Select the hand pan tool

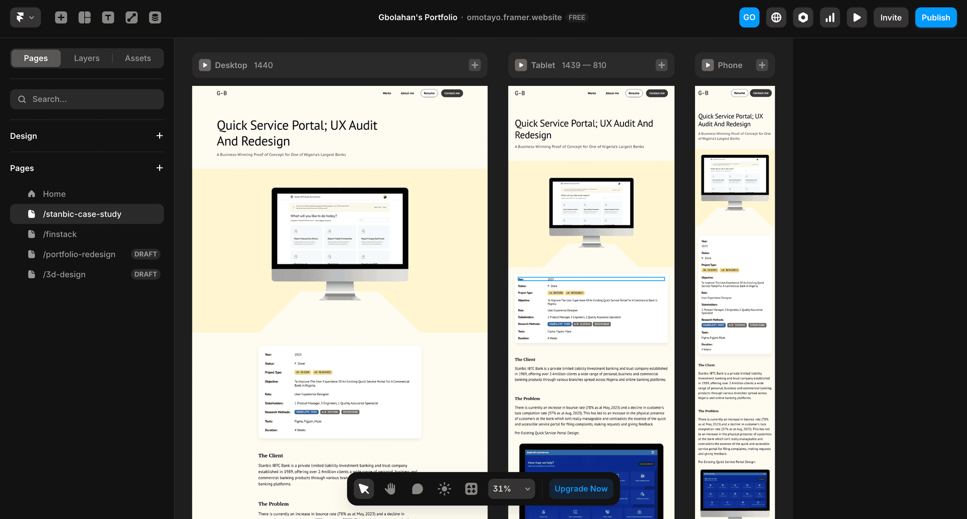(390, 489)
